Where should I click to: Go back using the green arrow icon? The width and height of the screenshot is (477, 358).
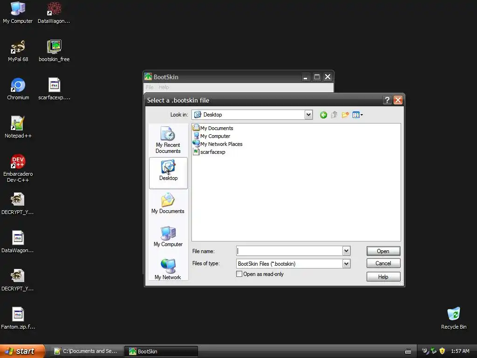[323, 115]
